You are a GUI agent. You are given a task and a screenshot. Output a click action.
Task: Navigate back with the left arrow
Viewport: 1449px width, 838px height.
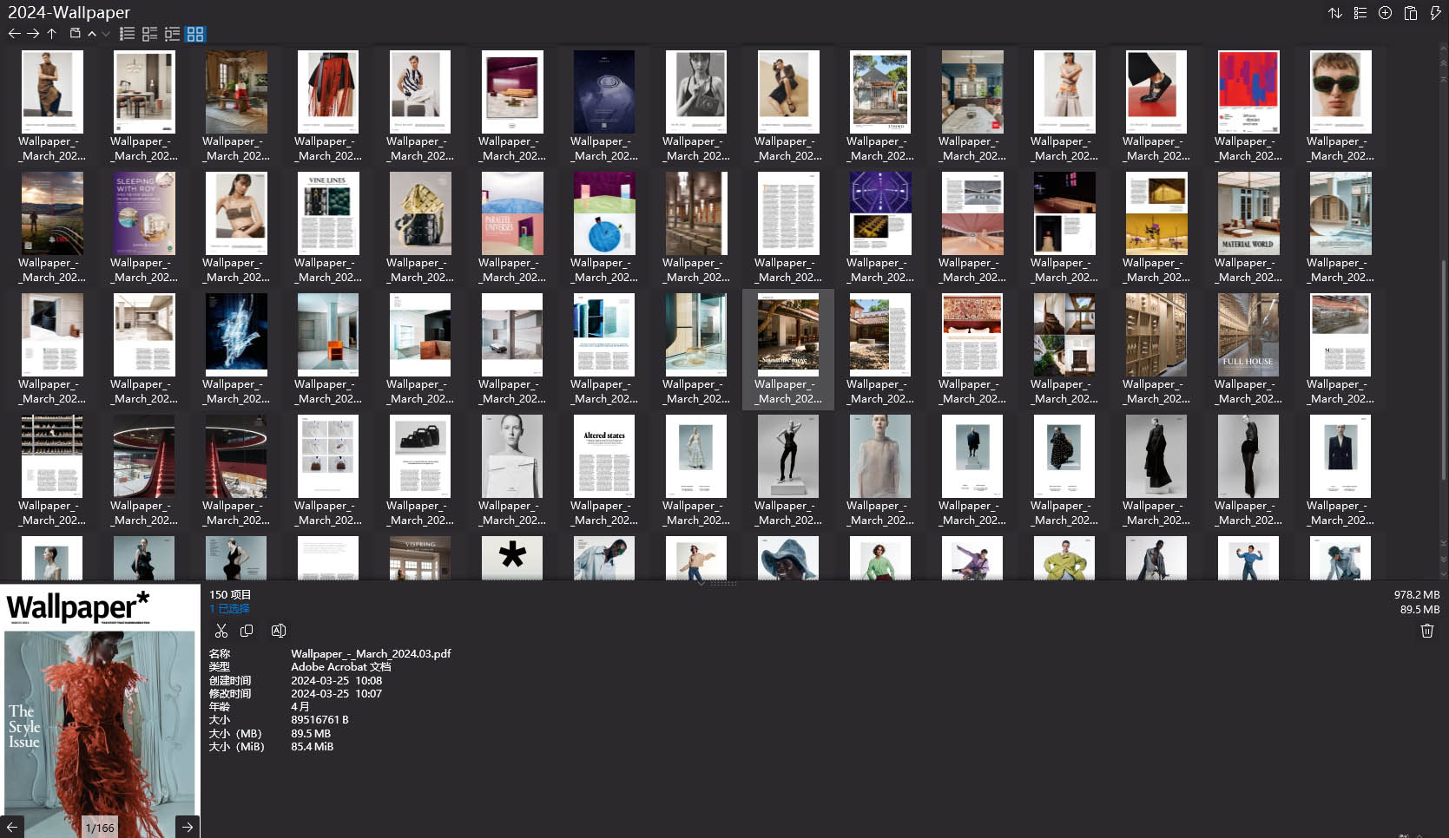point(14,33)
